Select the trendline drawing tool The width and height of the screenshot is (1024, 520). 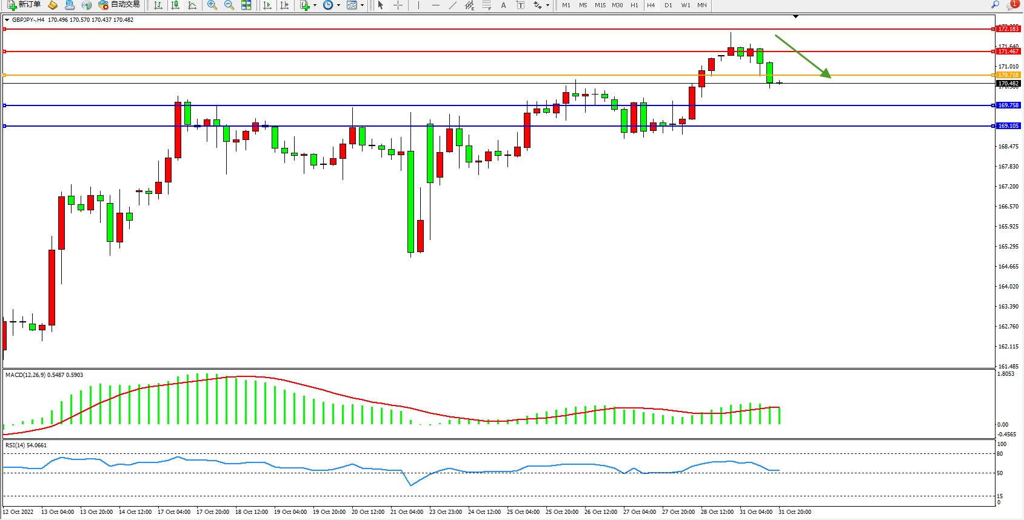pos(453,5)
